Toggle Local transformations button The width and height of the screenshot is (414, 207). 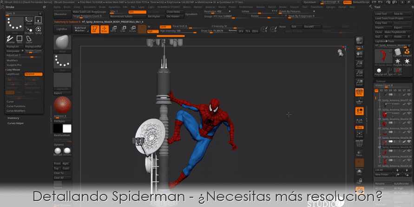coord(359,111)
